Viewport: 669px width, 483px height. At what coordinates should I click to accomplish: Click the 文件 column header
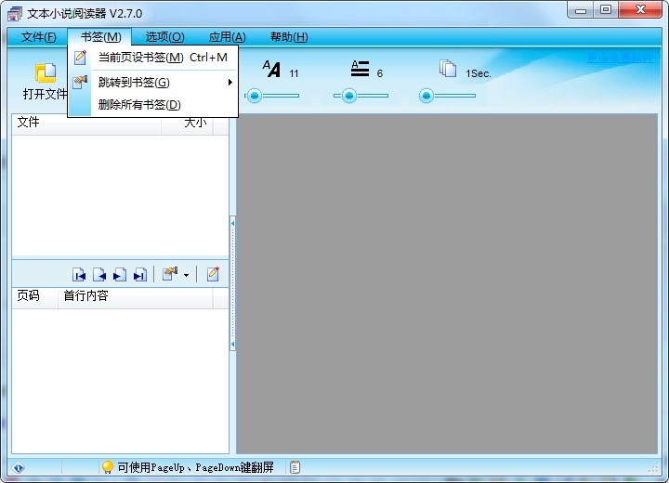(x=86, y=124)
